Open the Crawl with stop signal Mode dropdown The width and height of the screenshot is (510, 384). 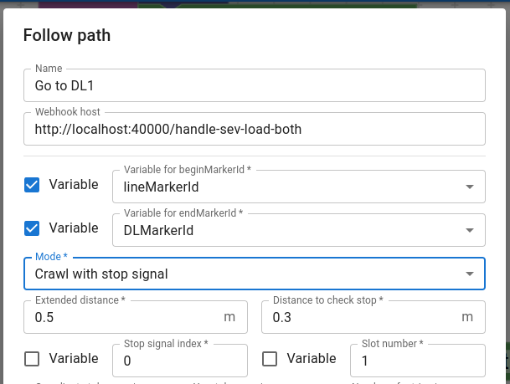pyautogui.click(x=255, y=274)
